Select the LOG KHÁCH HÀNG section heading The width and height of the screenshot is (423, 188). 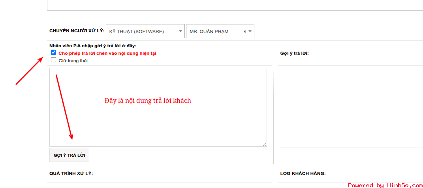point(303,173)
